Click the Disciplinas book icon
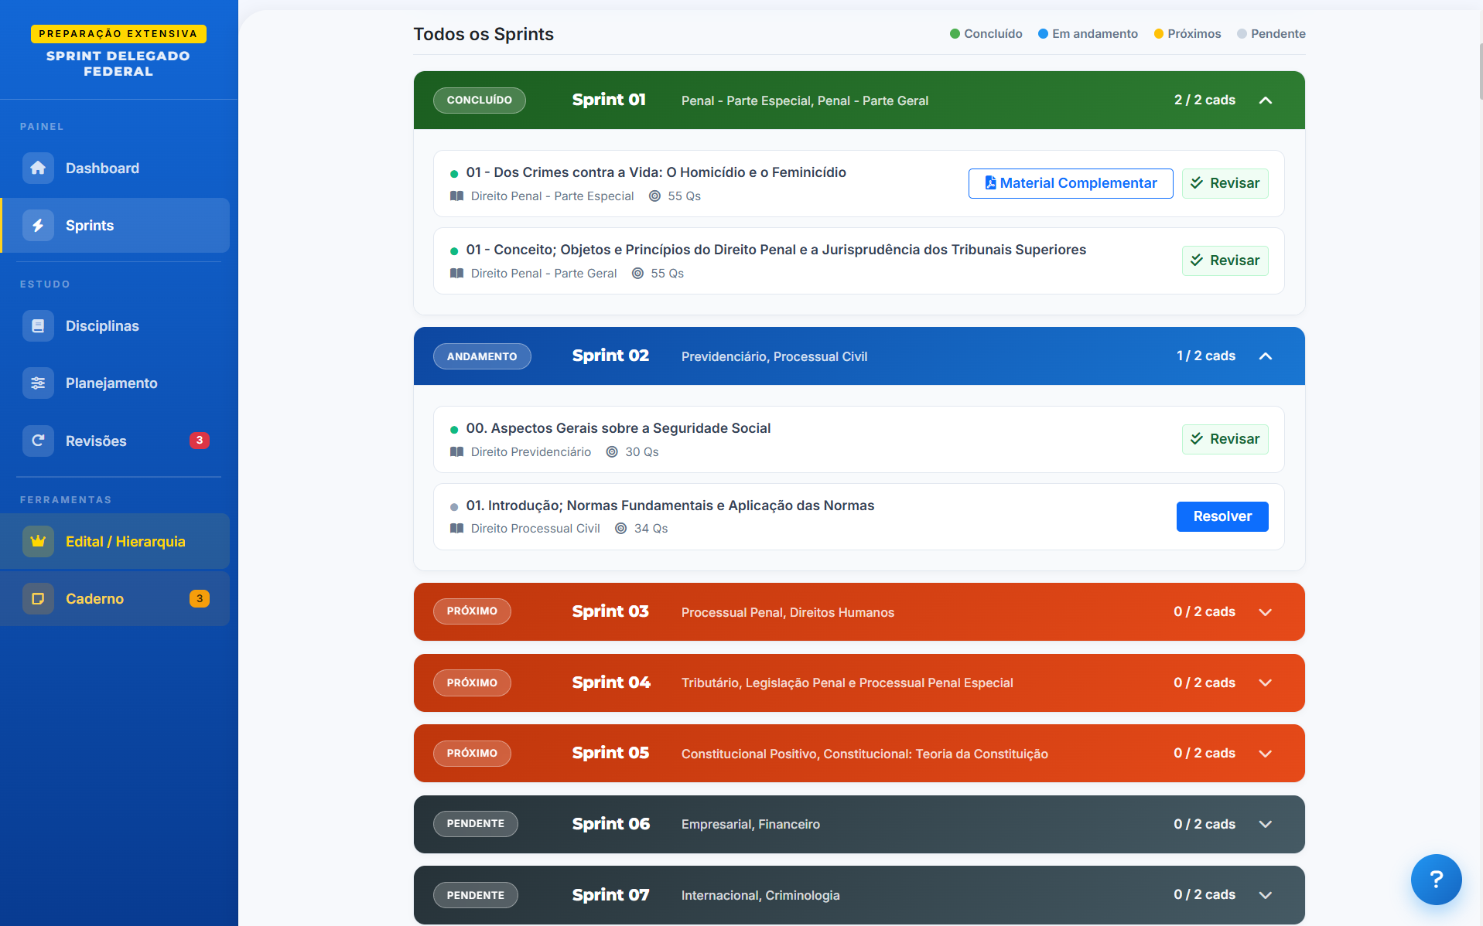The height and width of the screenshot is (926, 1483). coord(38,325)
